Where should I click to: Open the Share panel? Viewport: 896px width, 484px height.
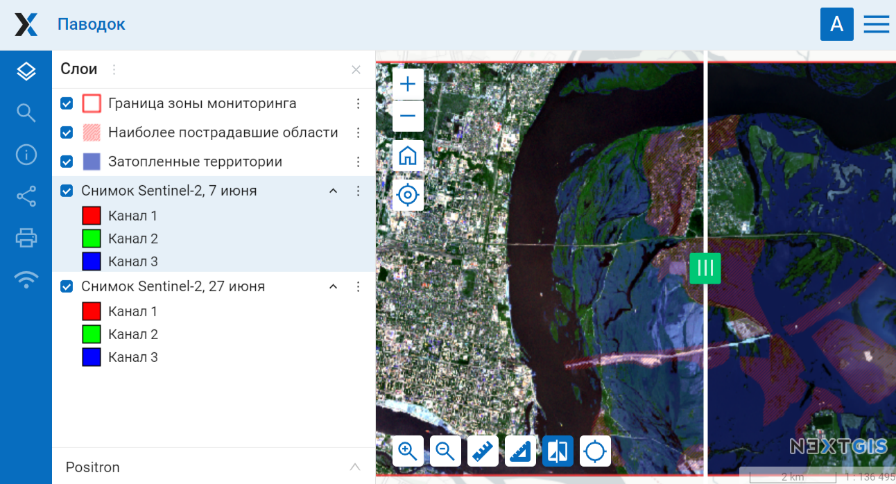point(26,196)
